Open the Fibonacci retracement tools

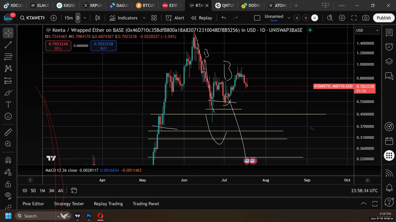coord(8,57)
